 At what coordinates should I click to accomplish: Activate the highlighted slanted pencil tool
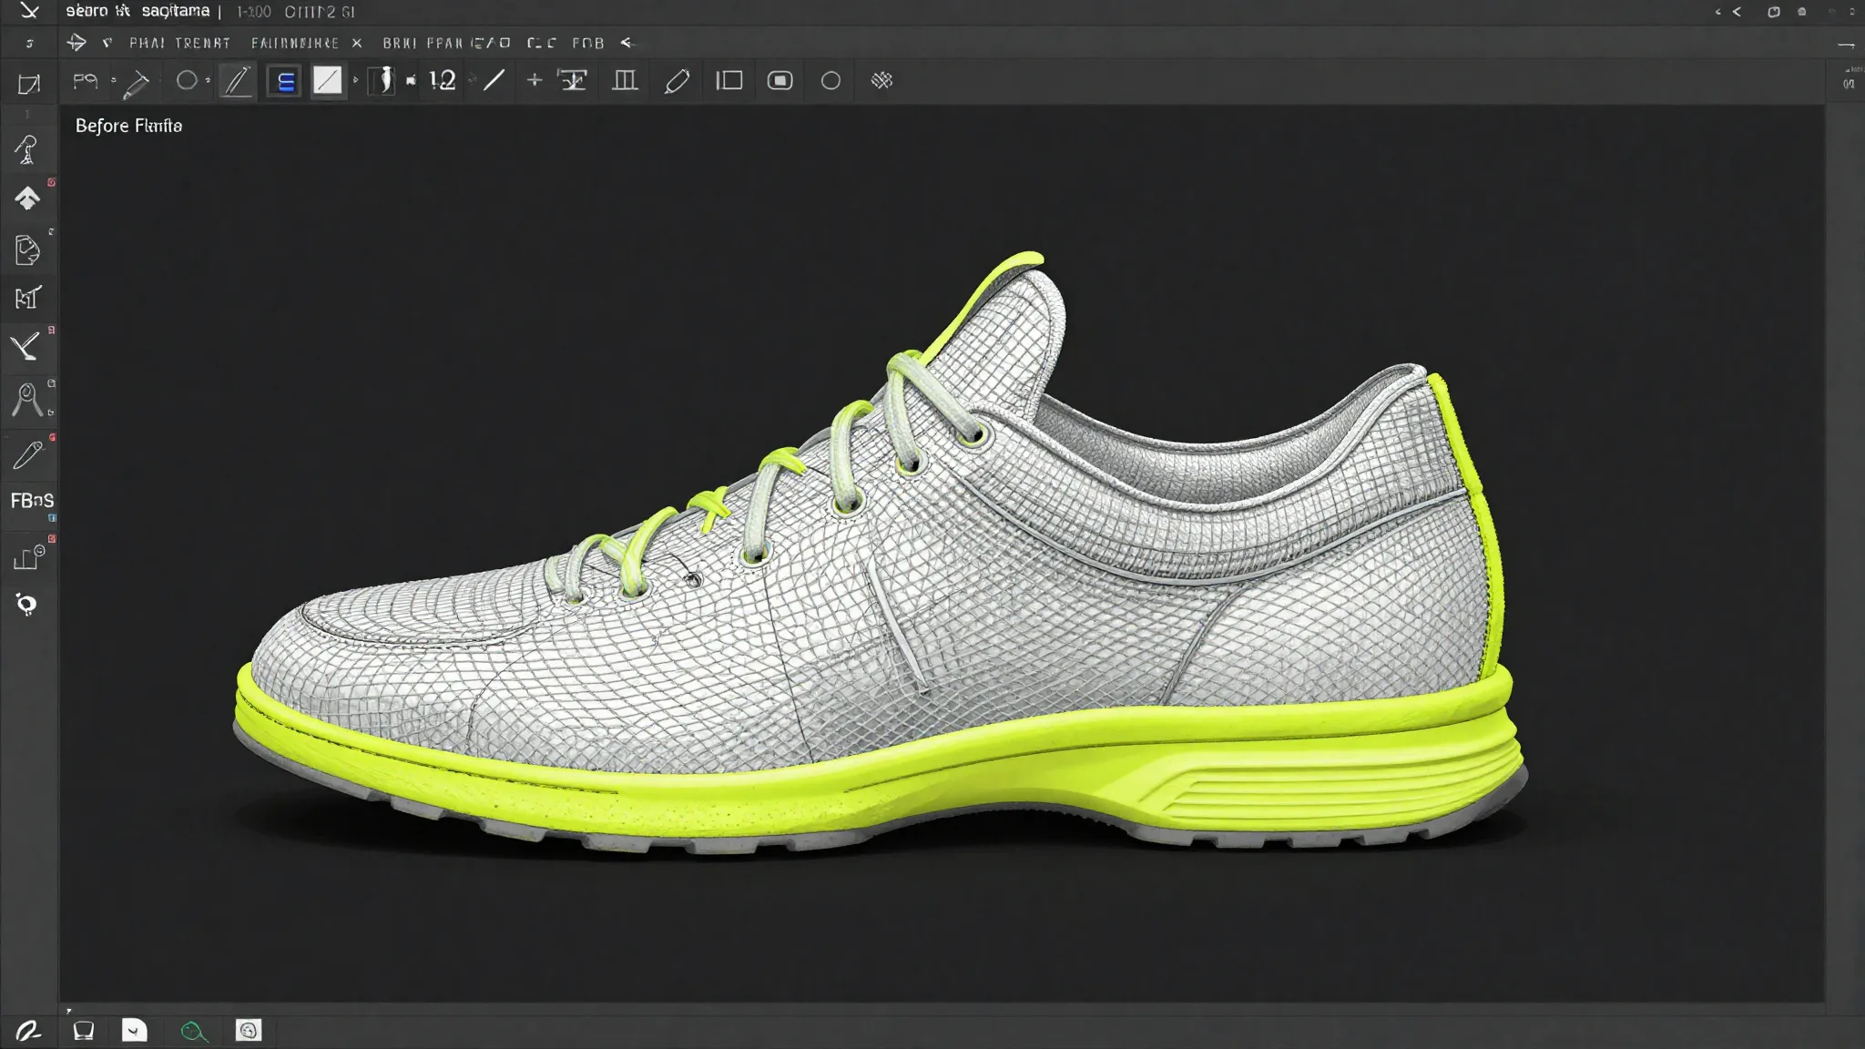pos(237,81)
